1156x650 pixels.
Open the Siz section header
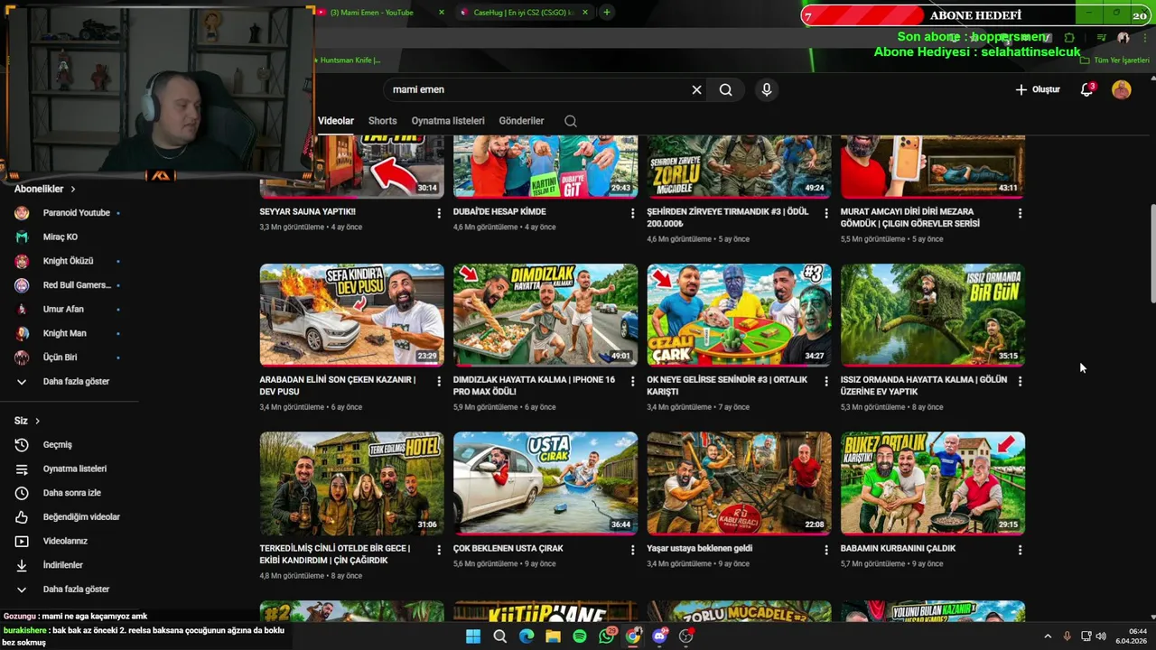[27, 421]
